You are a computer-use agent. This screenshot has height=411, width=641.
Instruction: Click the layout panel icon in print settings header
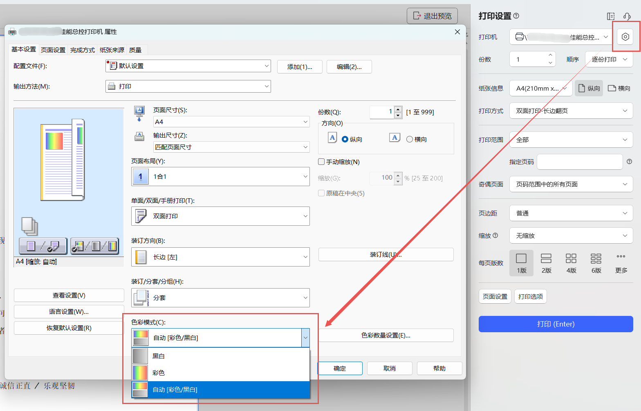(611, 16)
